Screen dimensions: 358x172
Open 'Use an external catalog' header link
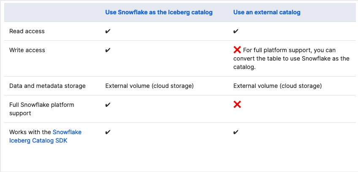coord(267,12)
